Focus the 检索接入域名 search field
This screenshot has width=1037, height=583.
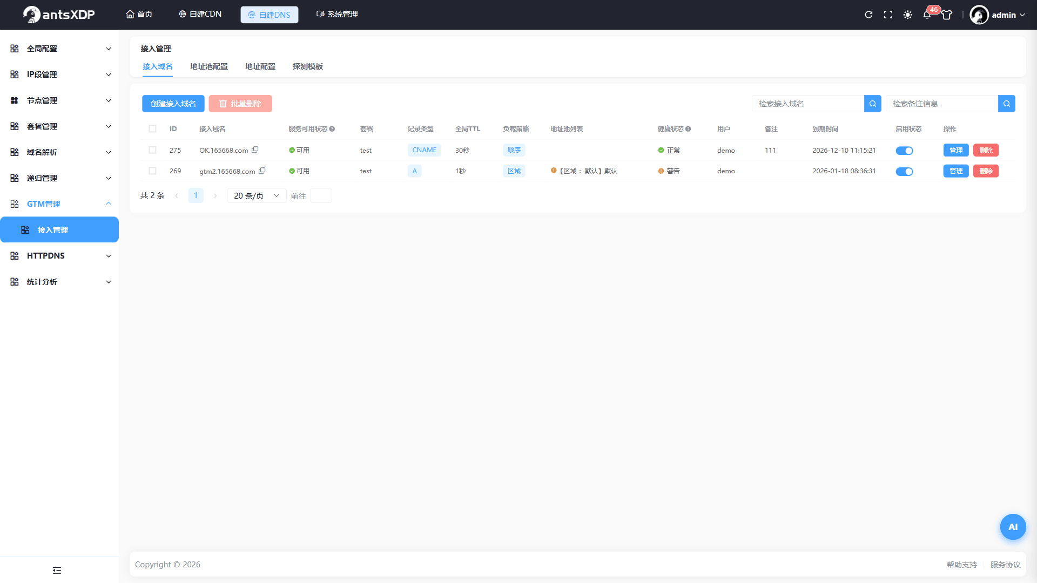[x=808, y=104]
